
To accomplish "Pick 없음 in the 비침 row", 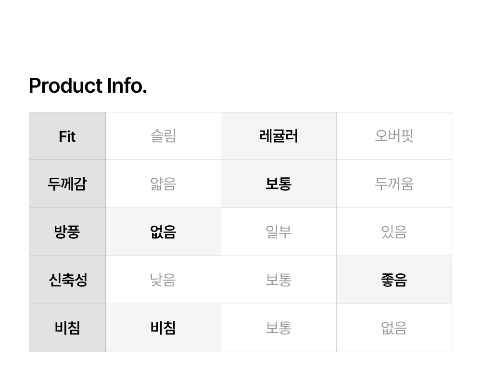I will point(394,328).
